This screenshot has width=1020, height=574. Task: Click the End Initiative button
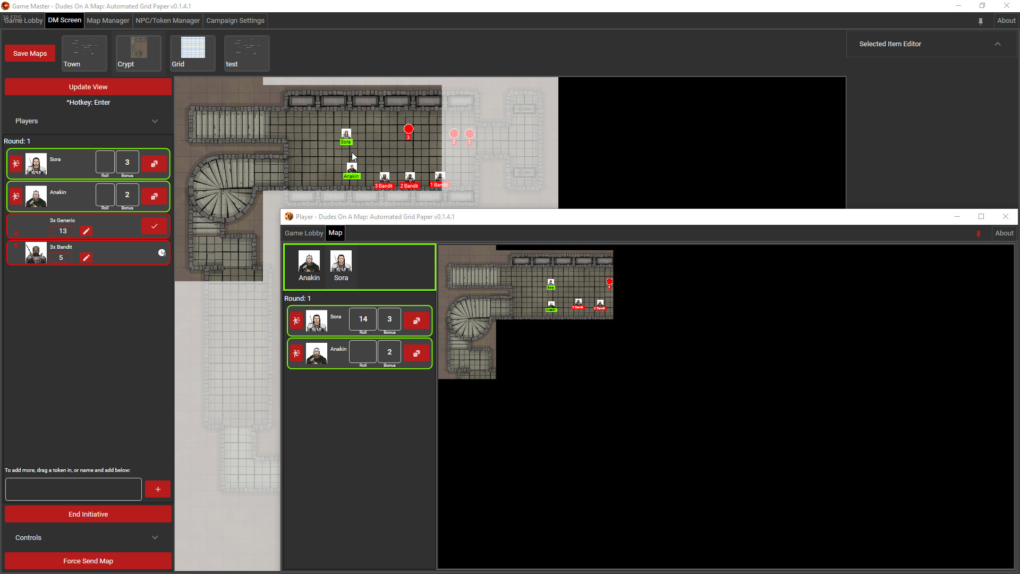pyautogui.click(x=88, y=514)
